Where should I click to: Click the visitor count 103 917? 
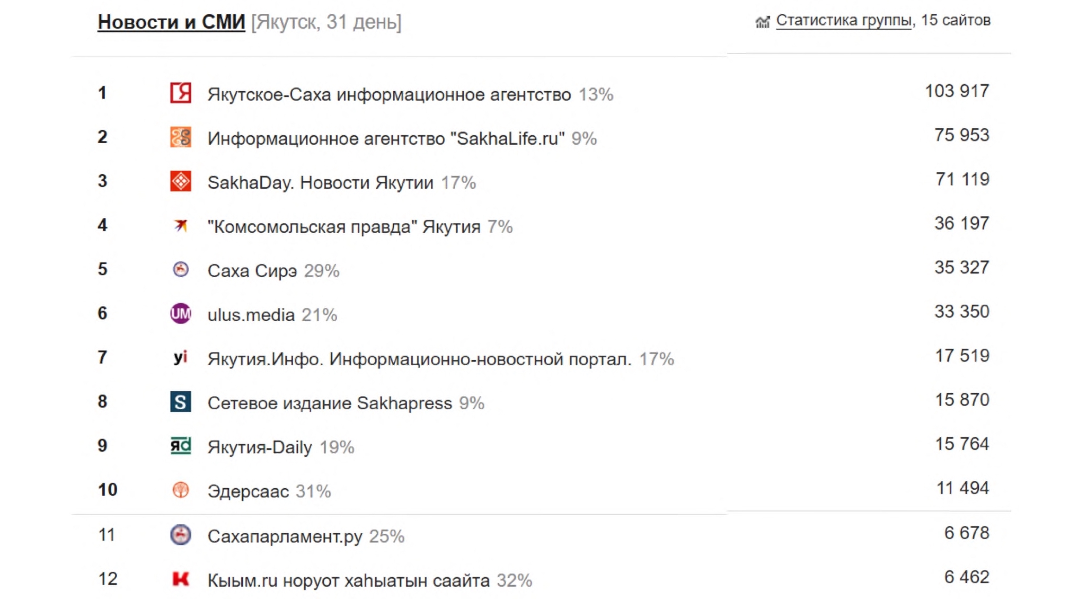point(957,91)
